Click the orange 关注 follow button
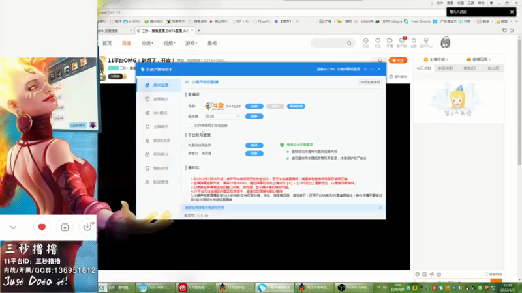The width and height of the screenshot is (522, 293). 398,61
